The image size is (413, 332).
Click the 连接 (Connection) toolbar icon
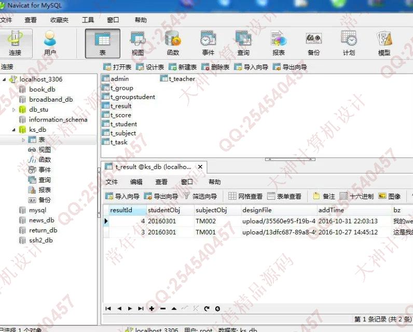(15, 43)
